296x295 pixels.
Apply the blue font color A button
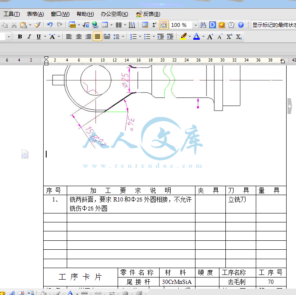[x=196, y=36]
